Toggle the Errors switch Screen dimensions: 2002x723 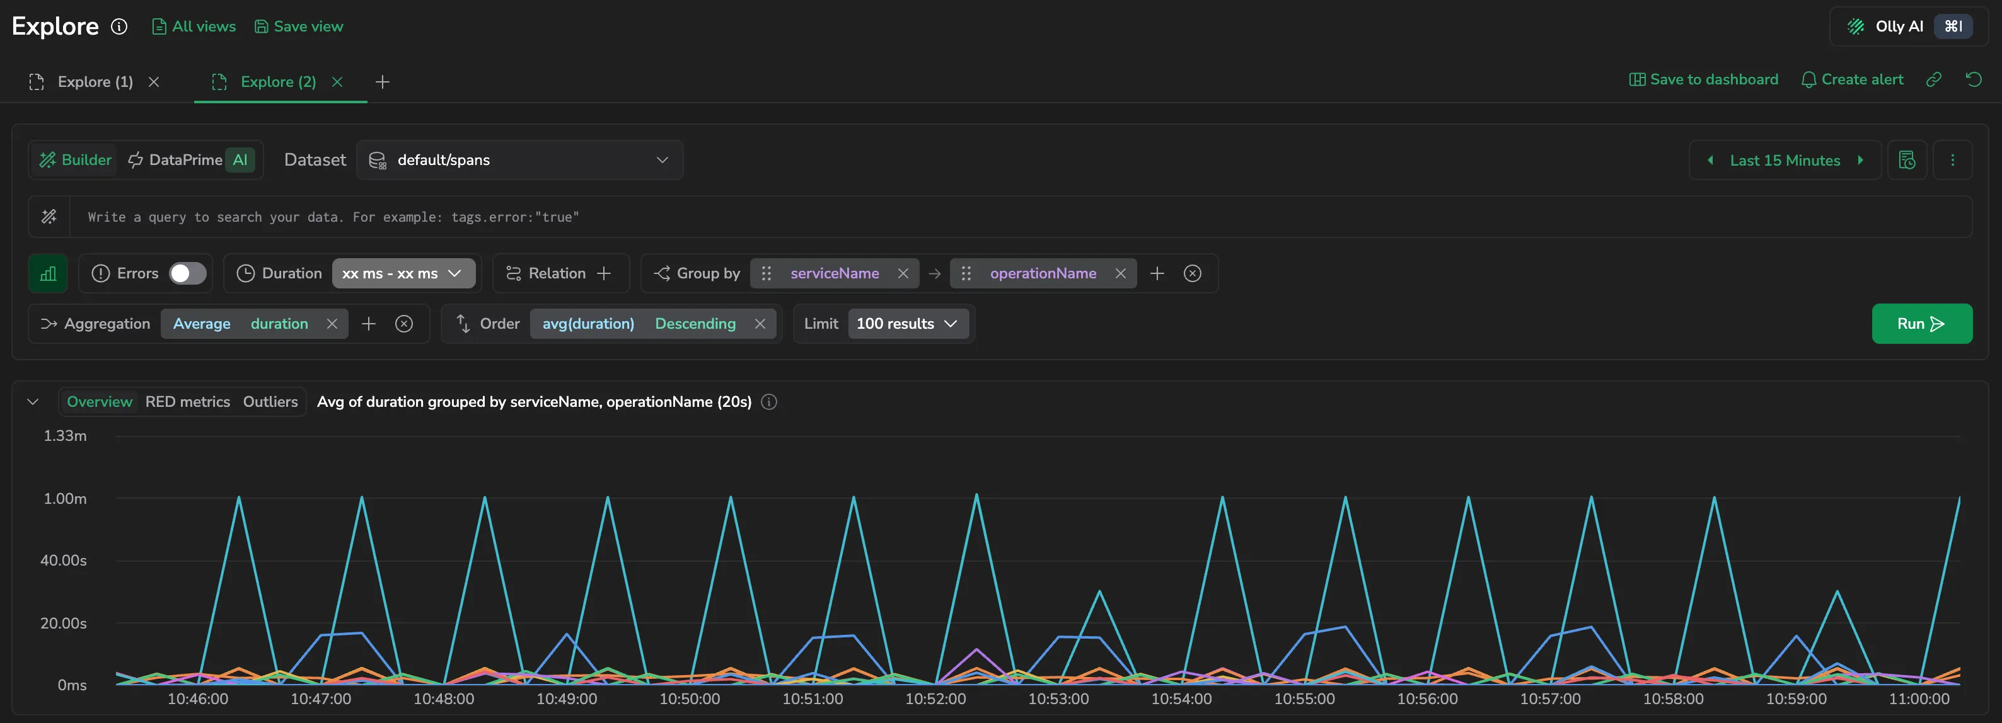187,273
